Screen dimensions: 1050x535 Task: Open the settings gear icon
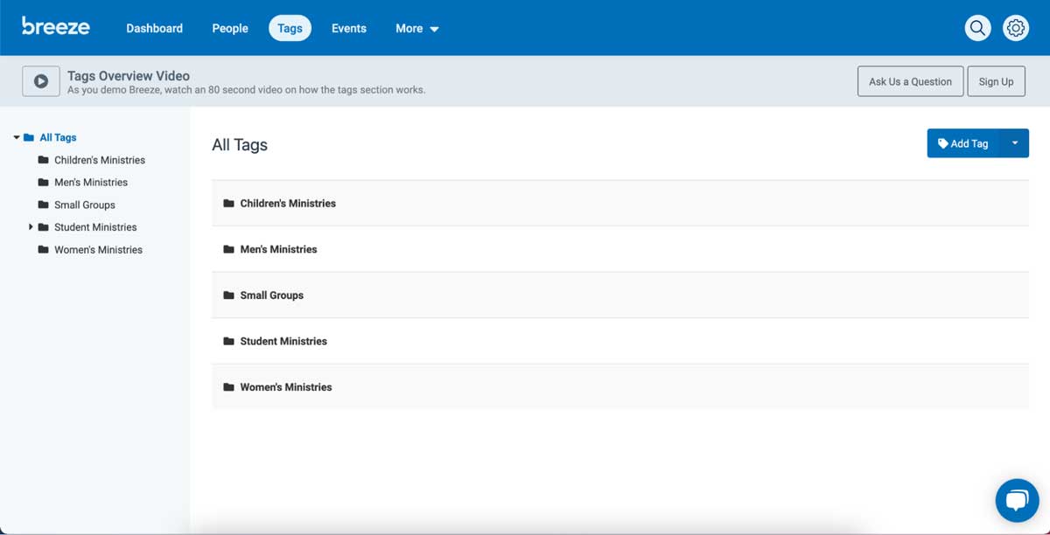point(1015,27)
